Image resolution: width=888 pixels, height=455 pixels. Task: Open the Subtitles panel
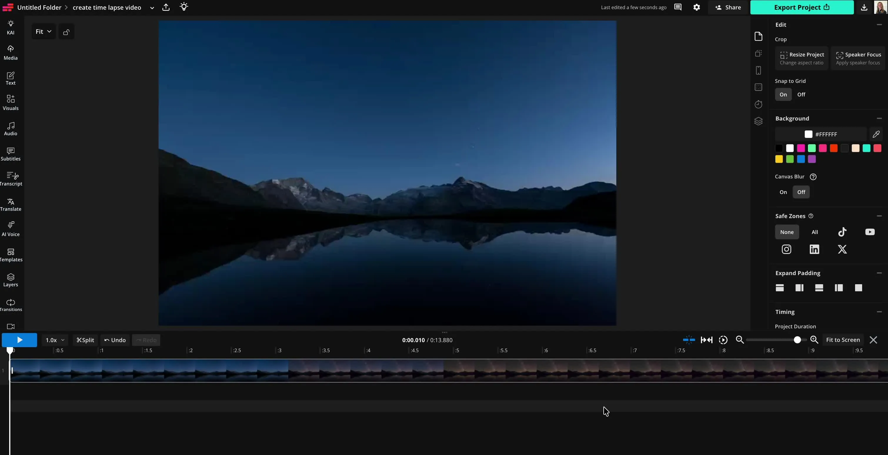click(11, 154)
